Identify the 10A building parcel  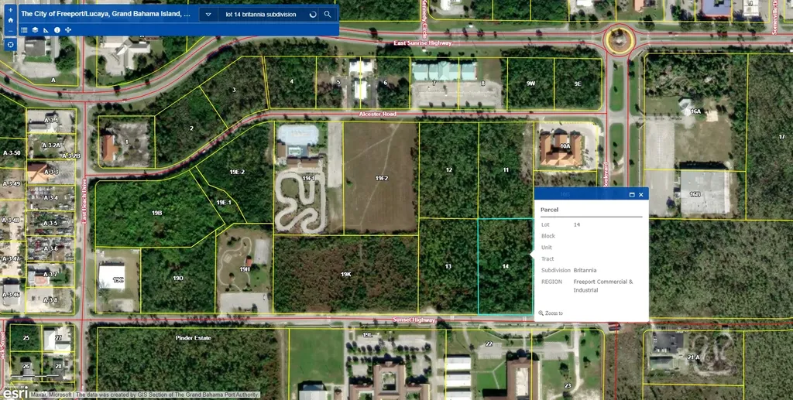(x=565, y=146)
